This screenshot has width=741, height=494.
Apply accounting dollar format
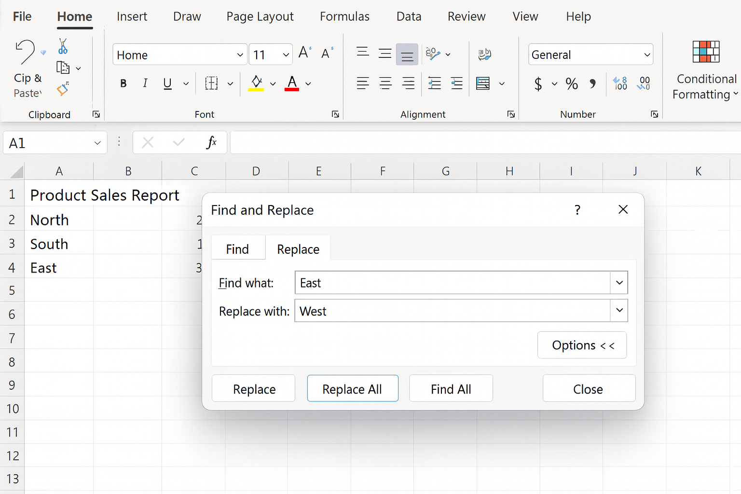pyautogui.click(x=538, y=84)
